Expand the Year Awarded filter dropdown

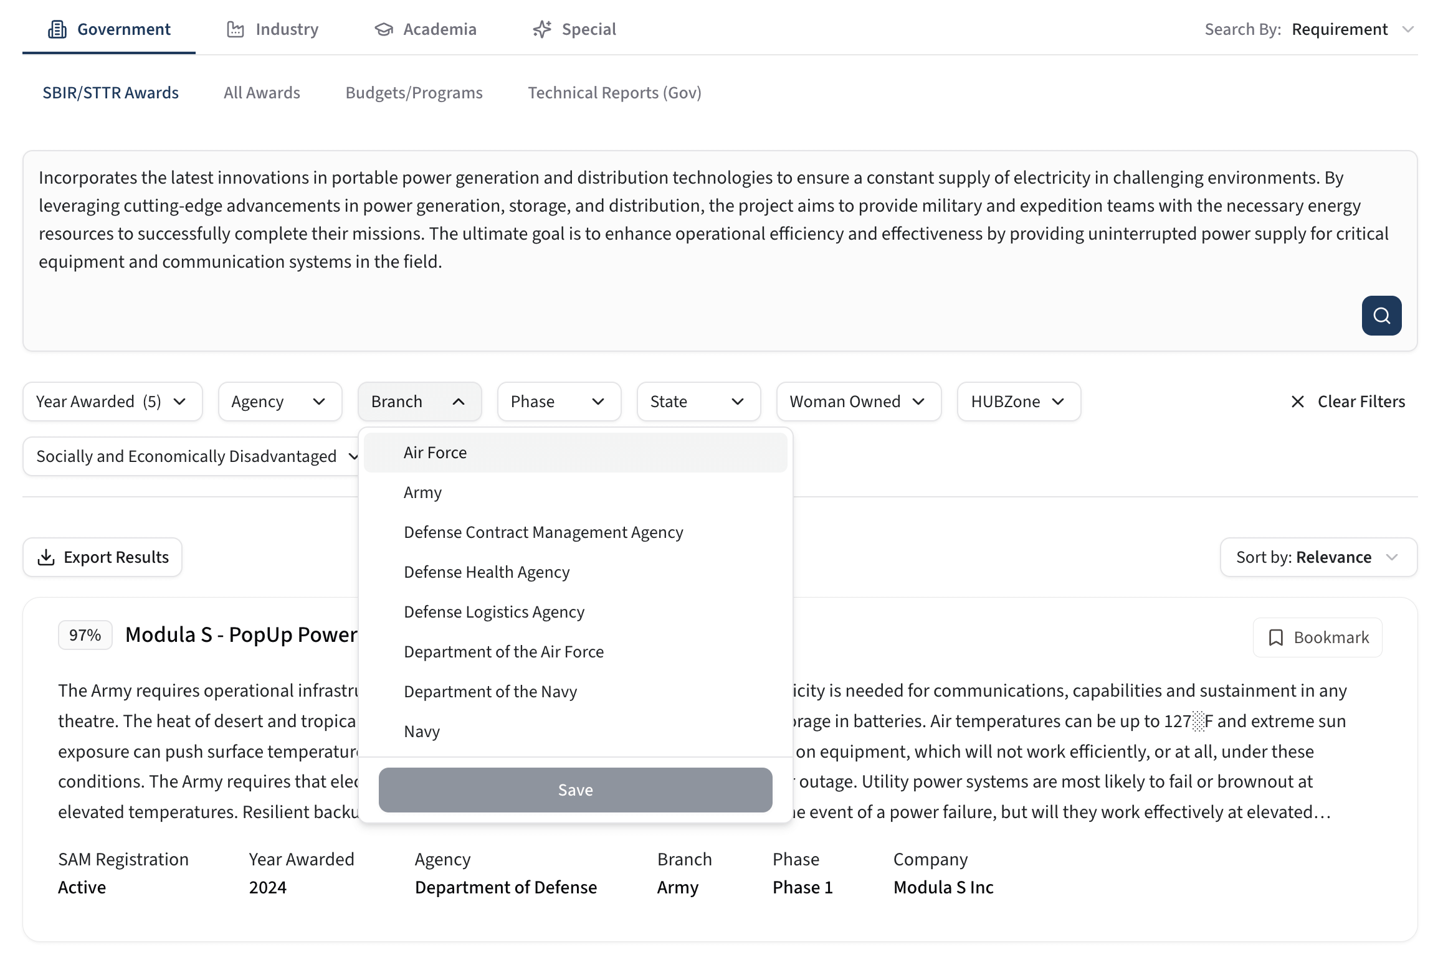112,402
